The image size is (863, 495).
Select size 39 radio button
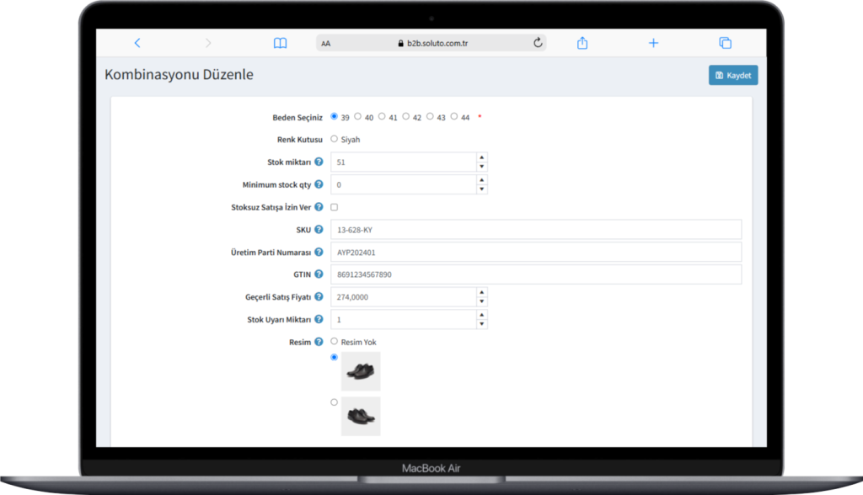(334, 117)
